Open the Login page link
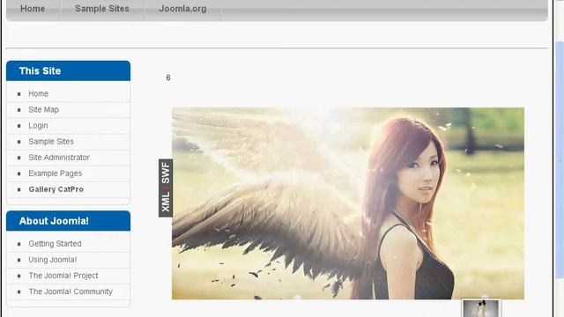Screen dimensions: 564x317 pyautogui.click(x=38, y=126)
